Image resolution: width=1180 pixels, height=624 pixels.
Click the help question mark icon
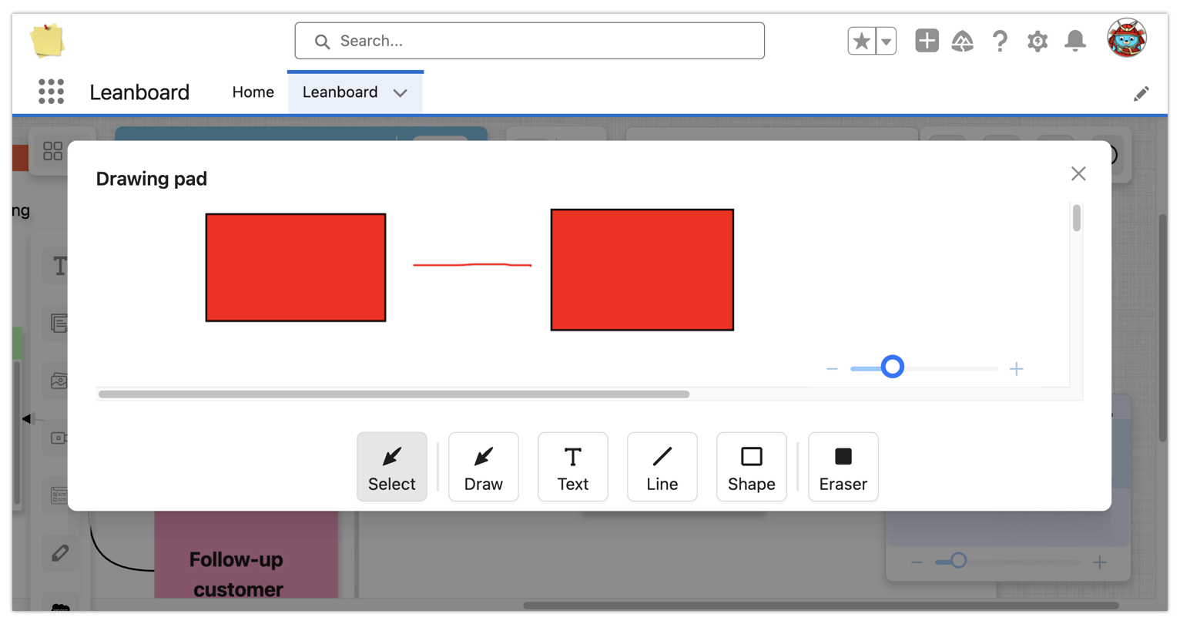tap(999, 41)
